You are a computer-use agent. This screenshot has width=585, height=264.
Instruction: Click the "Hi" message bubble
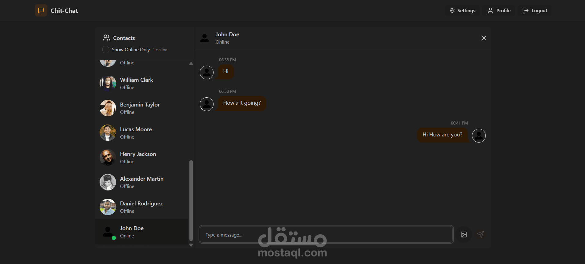coord(226,71)
